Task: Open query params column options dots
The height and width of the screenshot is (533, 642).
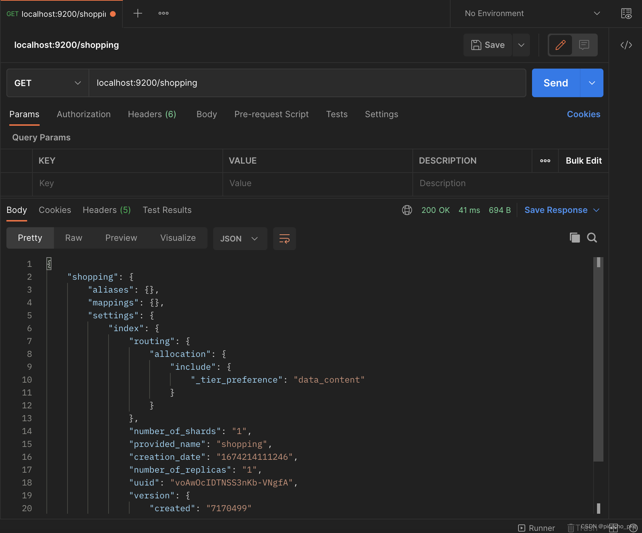Action: coord(545,161)
